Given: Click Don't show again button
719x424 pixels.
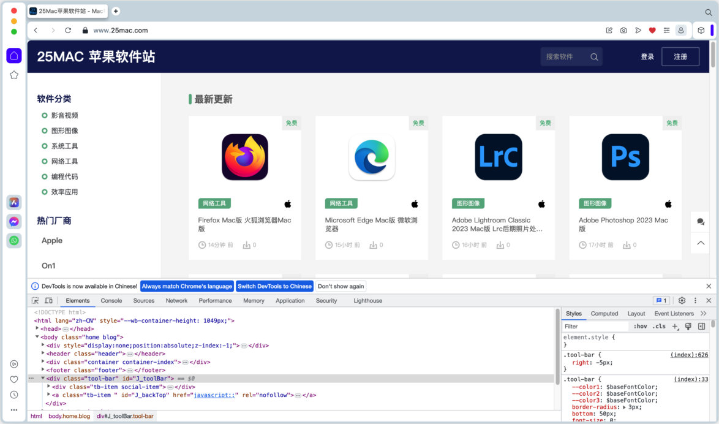Looking at the screenshot, I should pos(341,286).
